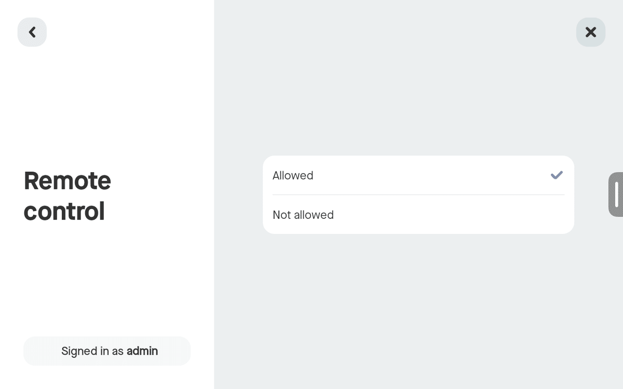Click the bold admin username text
Screen dimensions: 623x389
(142, 351)
